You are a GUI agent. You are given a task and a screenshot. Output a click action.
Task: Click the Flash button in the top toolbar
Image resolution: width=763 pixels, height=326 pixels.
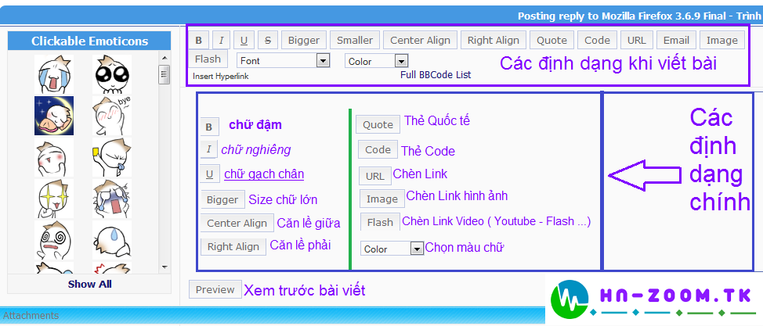(208, 59)
